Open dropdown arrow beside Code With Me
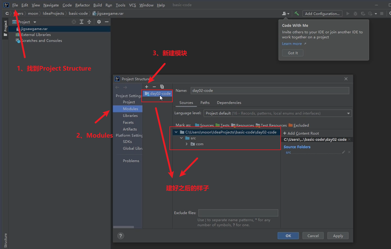The width and height of the screenshot is (391, 249). [288, 14]
